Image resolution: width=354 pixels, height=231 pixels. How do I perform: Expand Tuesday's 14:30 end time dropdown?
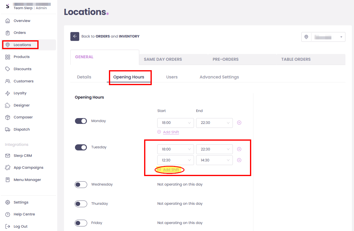214,160
